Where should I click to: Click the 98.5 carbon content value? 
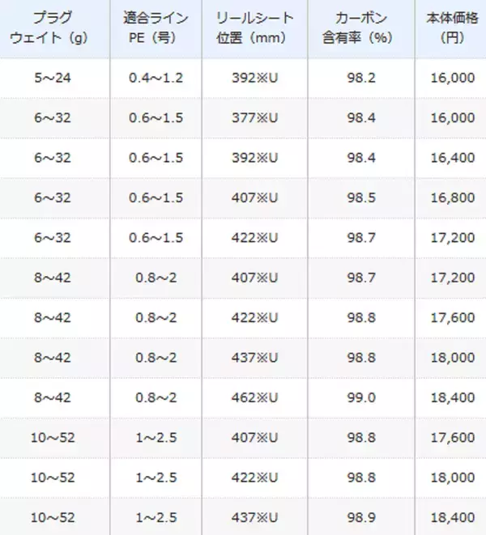[x=362, y=198]
